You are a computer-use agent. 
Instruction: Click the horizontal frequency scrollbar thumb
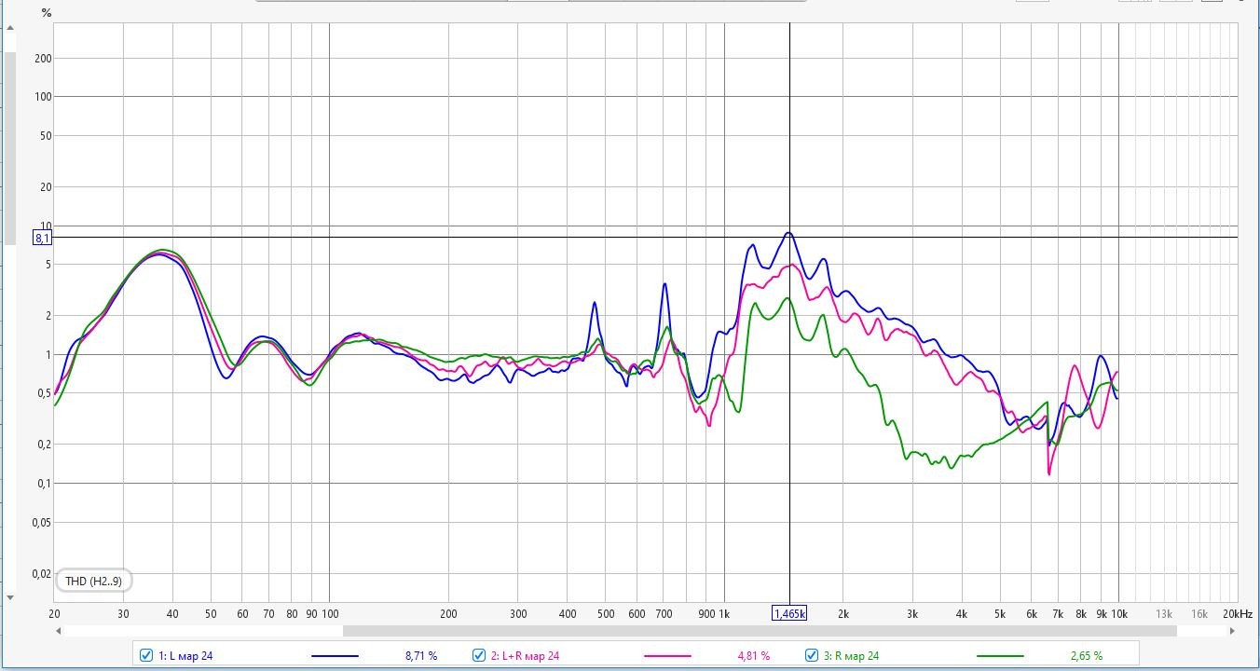pos(759,631)
